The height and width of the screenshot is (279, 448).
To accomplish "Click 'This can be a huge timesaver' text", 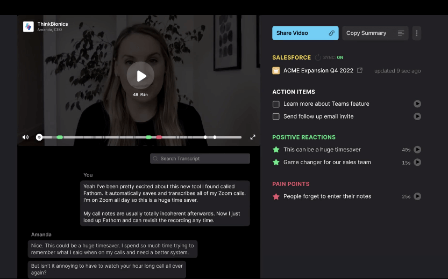I will [322, 150].
